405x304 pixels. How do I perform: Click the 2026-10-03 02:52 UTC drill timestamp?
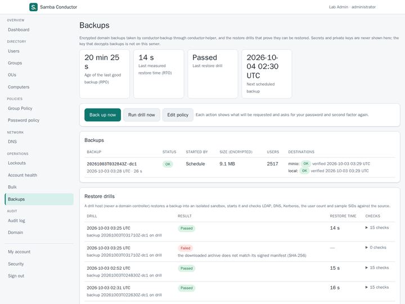pyautogui.click(x=109, y=268)
